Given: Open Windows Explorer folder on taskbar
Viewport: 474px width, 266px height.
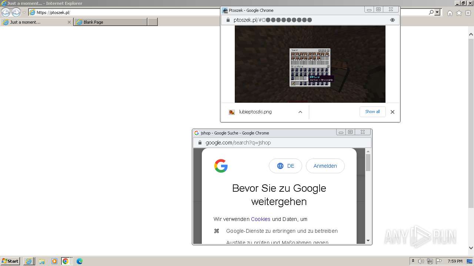Looking at the screenshot, I should [41, 261].
